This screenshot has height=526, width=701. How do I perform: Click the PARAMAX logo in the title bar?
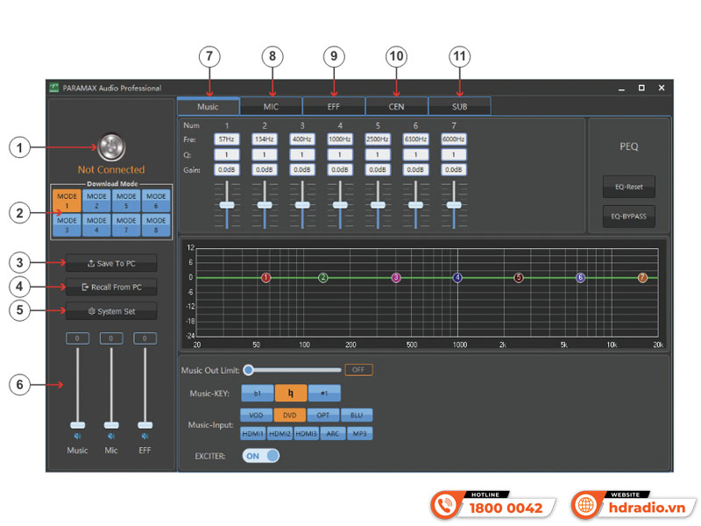tap(54, 88)
